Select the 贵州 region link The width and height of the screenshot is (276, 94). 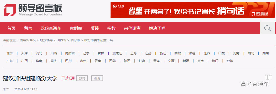pyautogui.click(x=83, y=61)
